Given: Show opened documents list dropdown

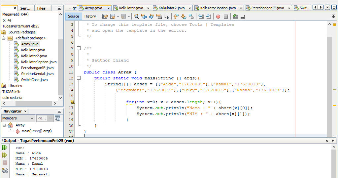Looking at the screenshot, I should pos(327,7).
